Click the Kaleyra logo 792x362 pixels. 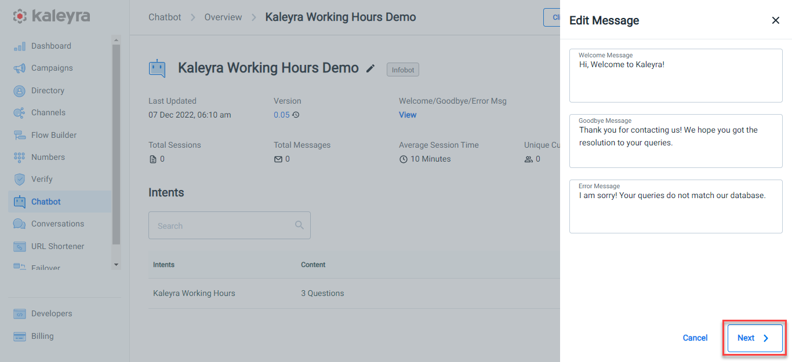(x=52, y=16)
